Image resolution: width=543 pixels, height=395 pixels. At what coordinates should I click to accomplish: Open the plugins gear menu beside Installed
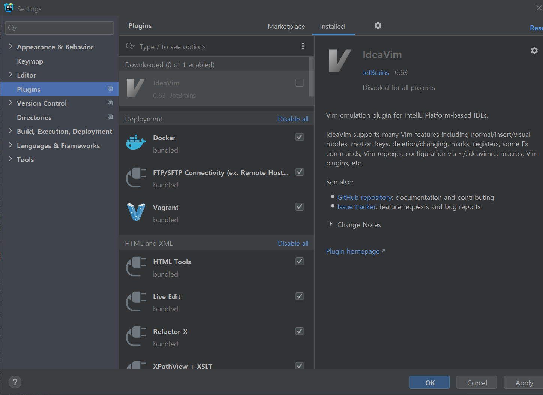[x=378, y=25]
